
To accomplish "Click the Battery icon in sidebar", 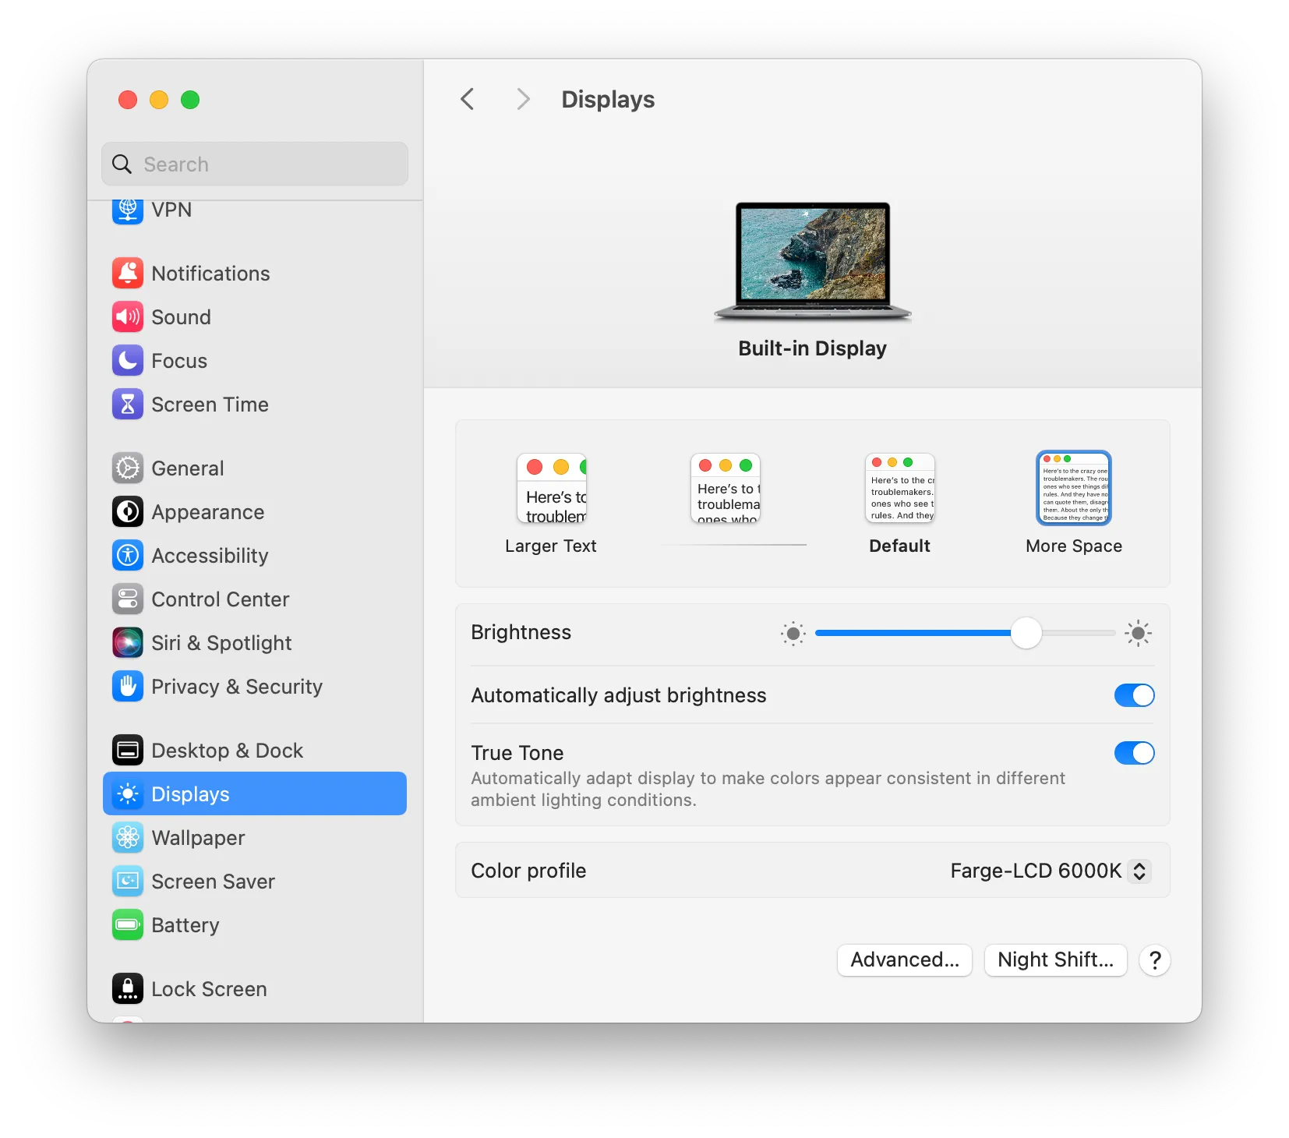I will tap(128, 925).
